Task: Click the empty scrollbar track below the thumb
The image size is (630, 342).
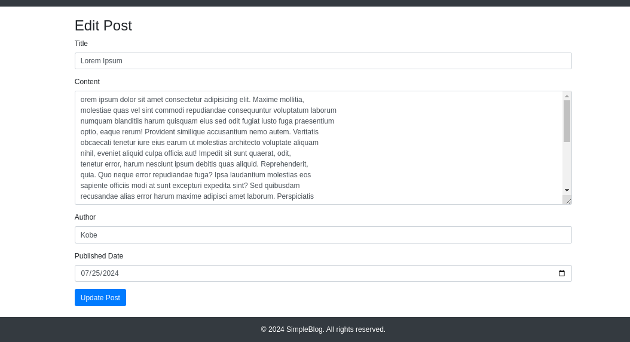Action: click(x=567, y=165)
